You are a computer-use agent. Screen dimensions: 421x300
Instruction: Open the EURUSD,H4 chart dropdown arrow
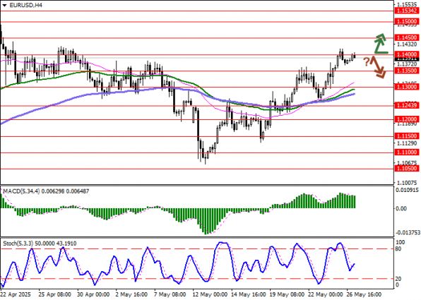coord(4,5)
